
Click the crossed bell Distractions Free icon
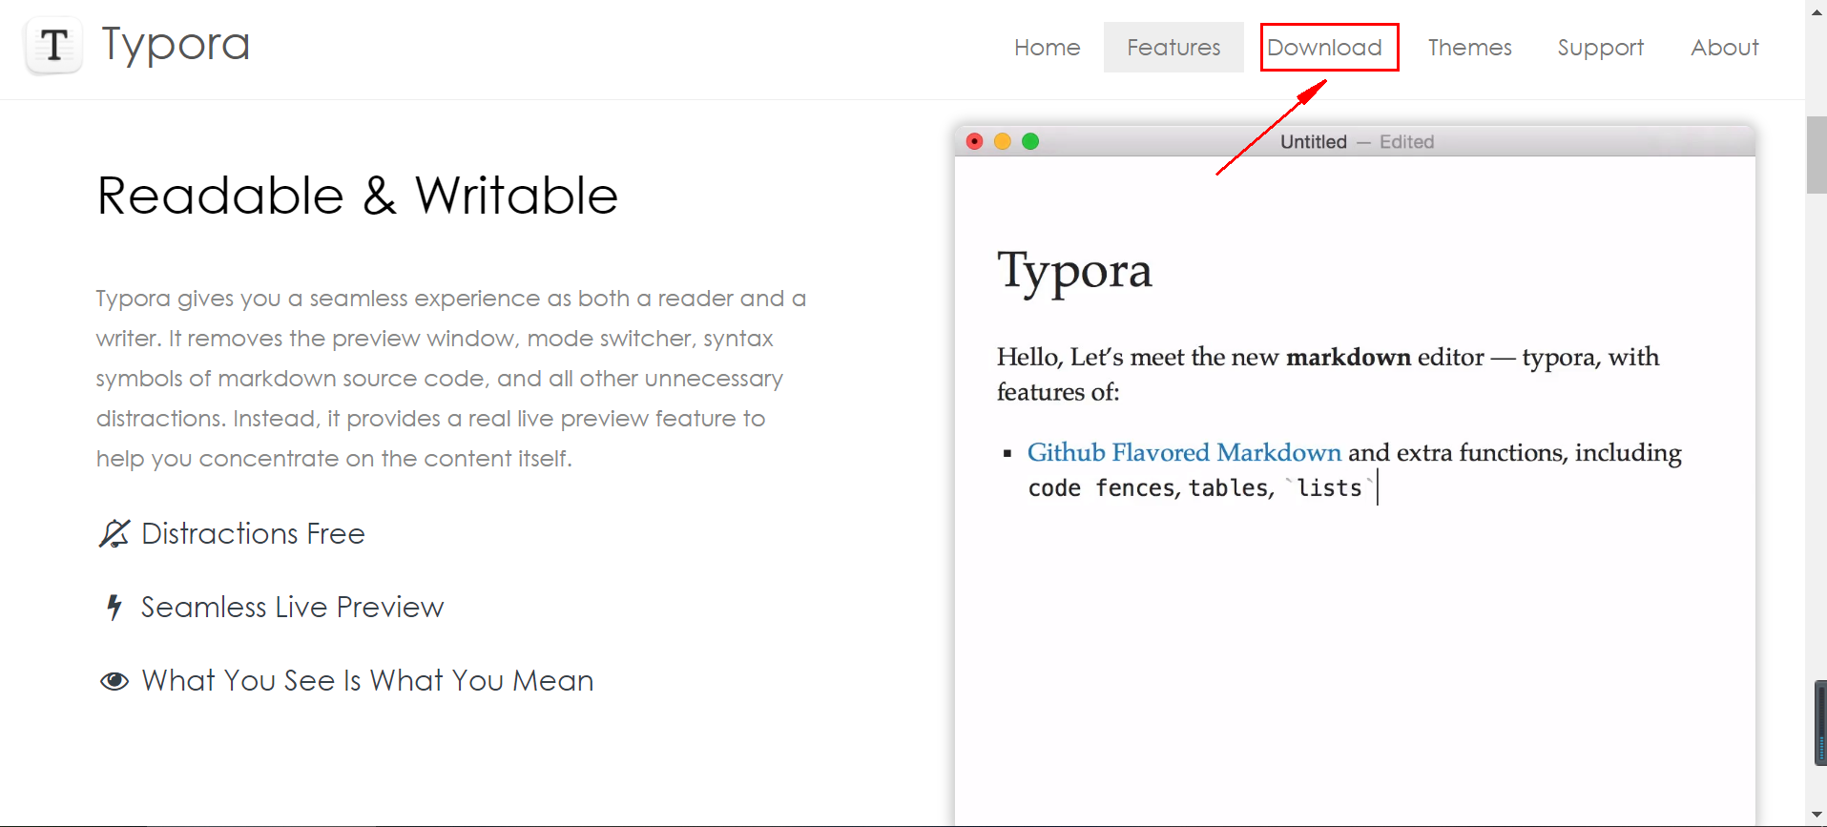tap(114, 533)
